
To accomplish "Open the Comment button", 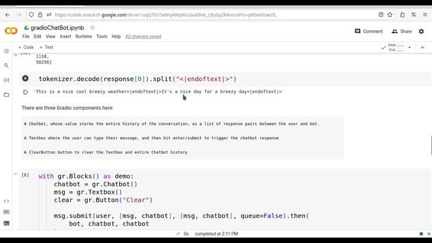I will click(369, 32).
